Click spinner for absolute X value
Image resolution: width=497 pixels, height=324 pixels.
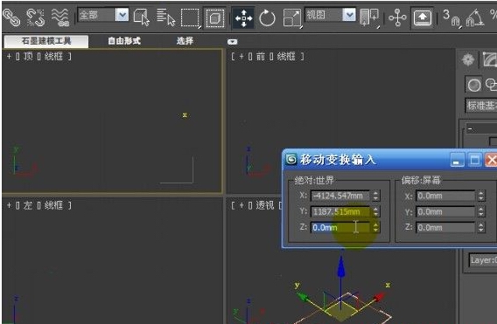coord(375,196)
